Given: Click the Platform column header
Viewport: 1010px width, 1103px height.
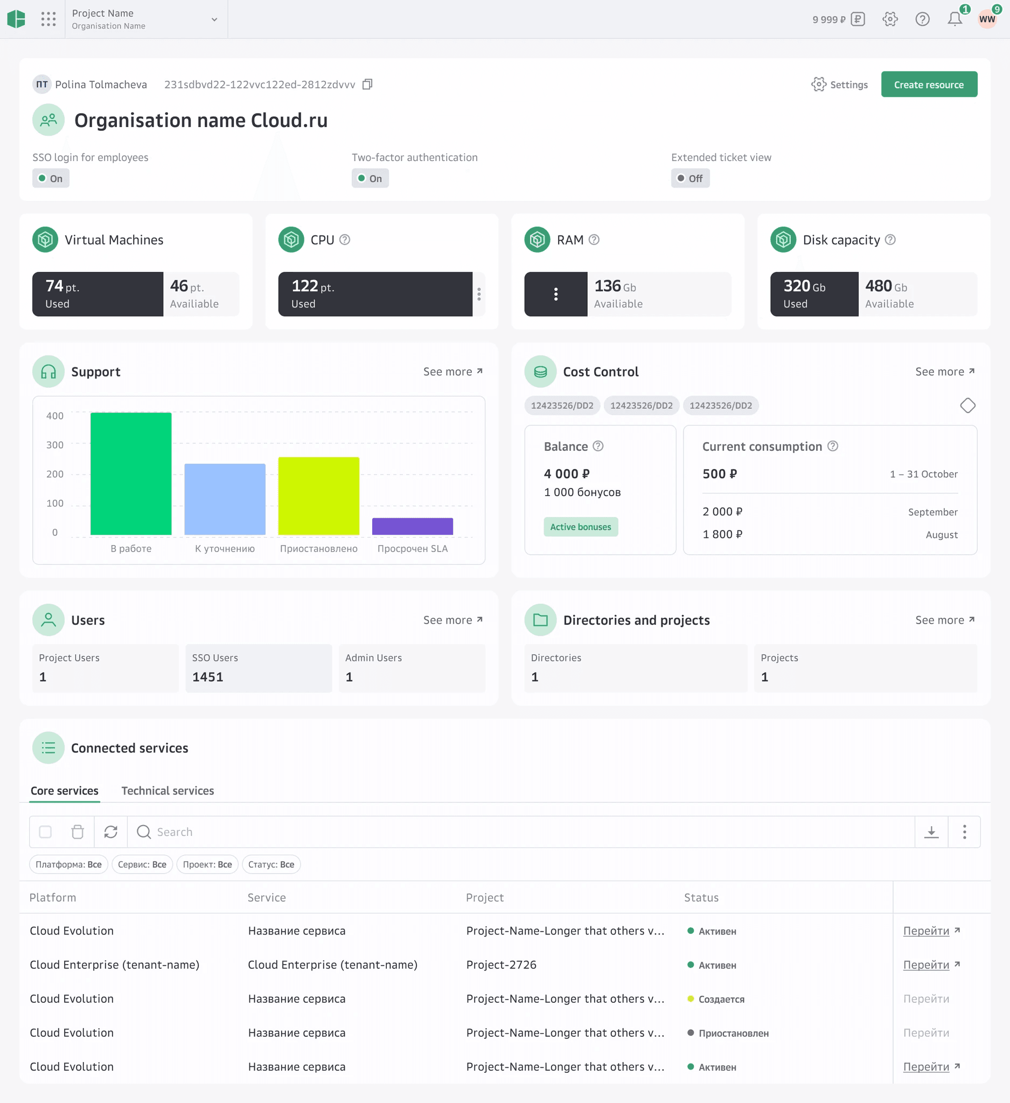Looking at the screenshot, I should [53, 897].
